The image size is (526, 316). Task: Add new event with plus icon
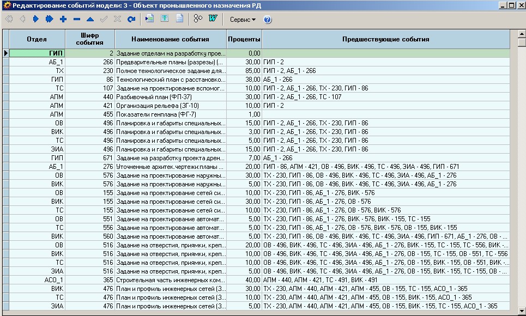(63, 19)
